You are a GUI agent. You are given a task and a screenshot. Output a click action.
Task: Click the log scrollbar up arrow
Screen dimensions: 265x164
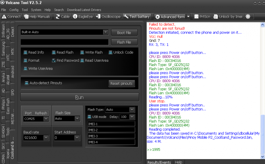point(262,25)
